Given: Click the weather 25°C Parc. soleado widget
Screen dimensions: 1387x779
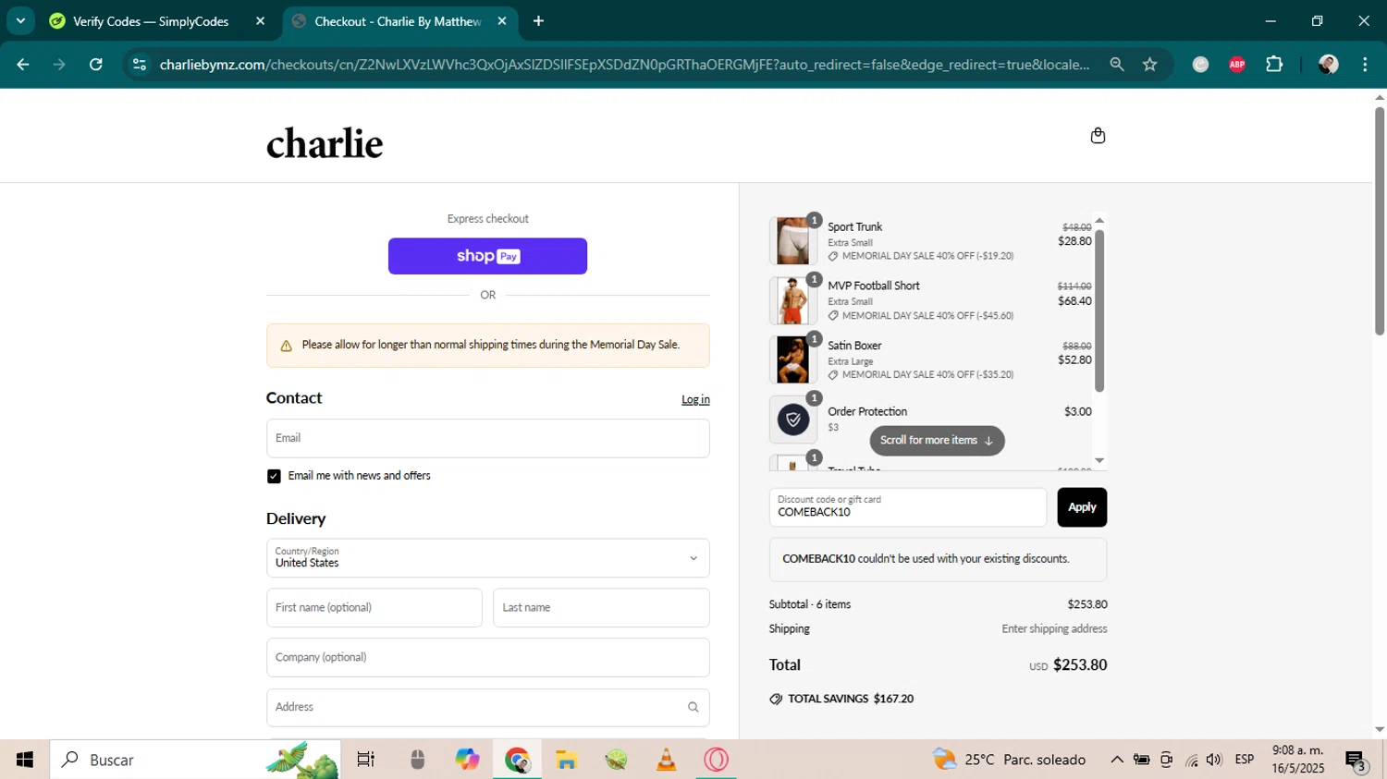Looking at the screenshot, I should click(1009, 760).
